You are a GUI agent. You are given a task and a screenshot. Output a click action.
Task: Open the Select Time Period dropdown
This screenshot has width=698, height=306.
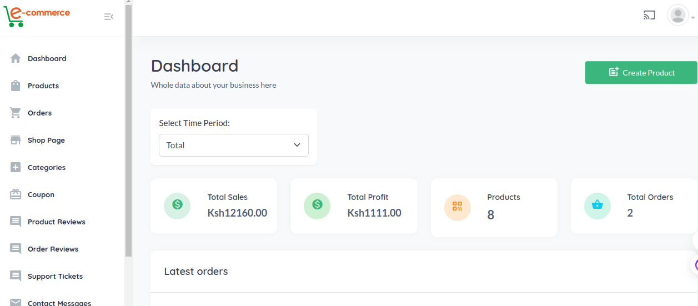pyautogui.click(x=234, y=145)
